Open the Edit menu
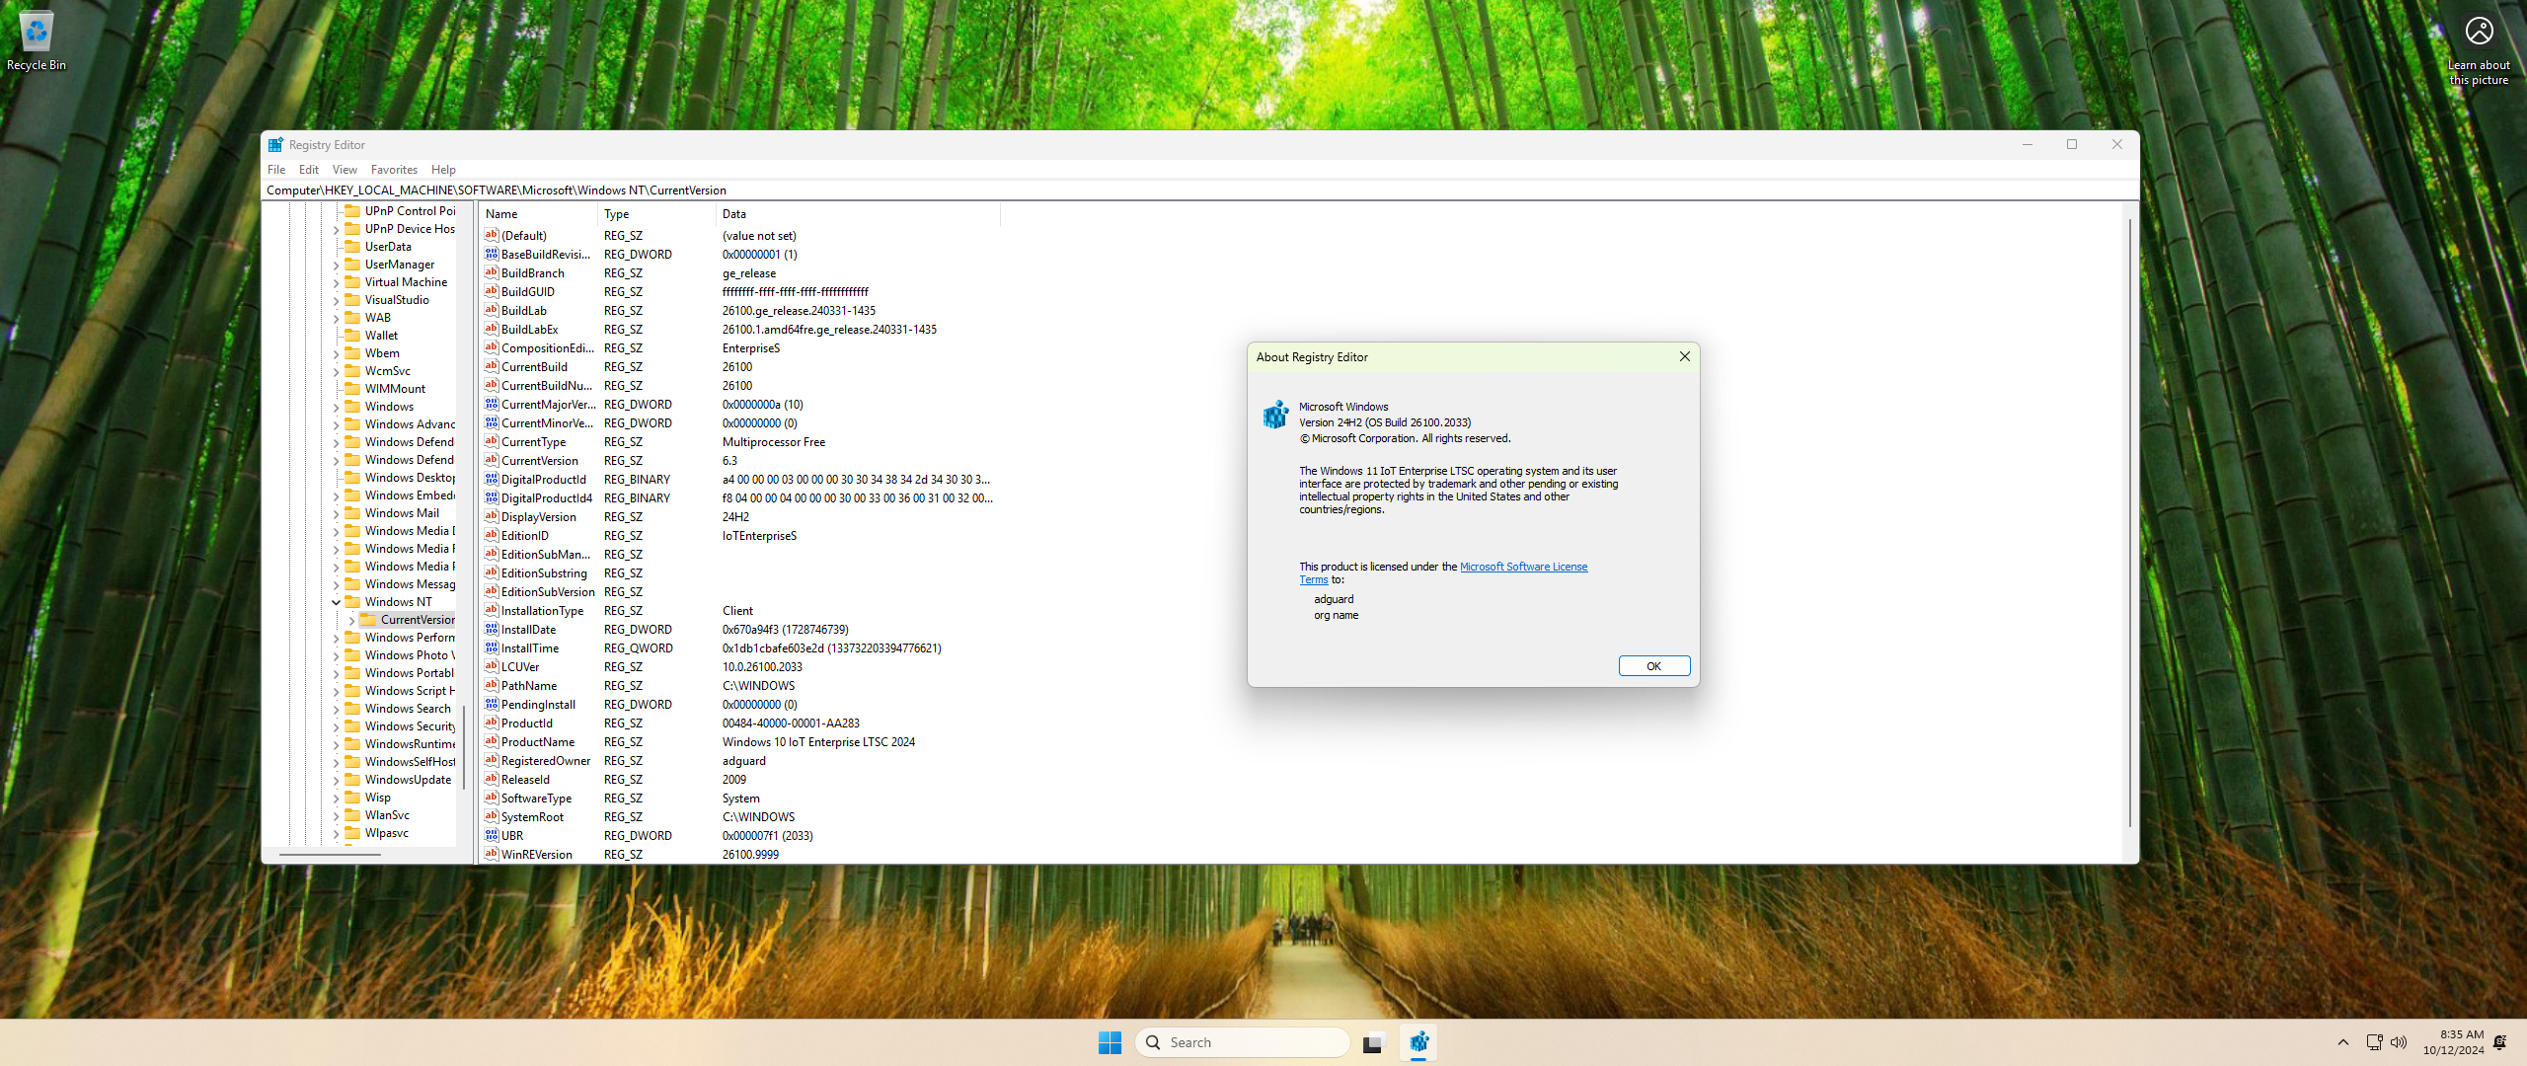 309,170
